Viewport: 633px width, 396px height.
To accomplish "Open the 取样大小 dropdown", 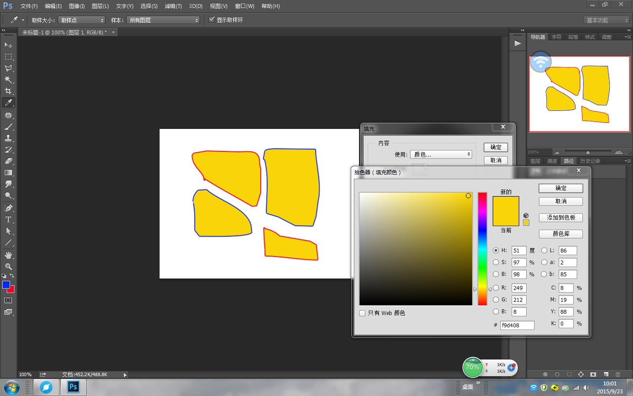I will [x=82, y=20].
